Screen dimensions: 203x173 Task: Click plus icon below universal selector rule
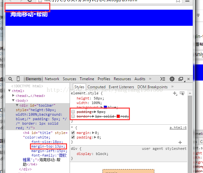180,142
